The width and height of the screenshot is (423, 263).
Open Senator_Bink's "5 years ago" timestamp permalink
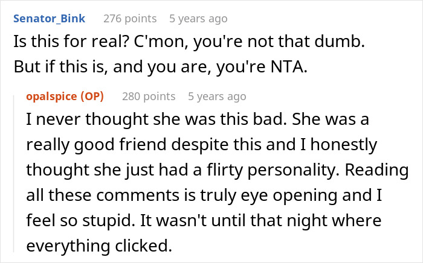click(198, 19)
